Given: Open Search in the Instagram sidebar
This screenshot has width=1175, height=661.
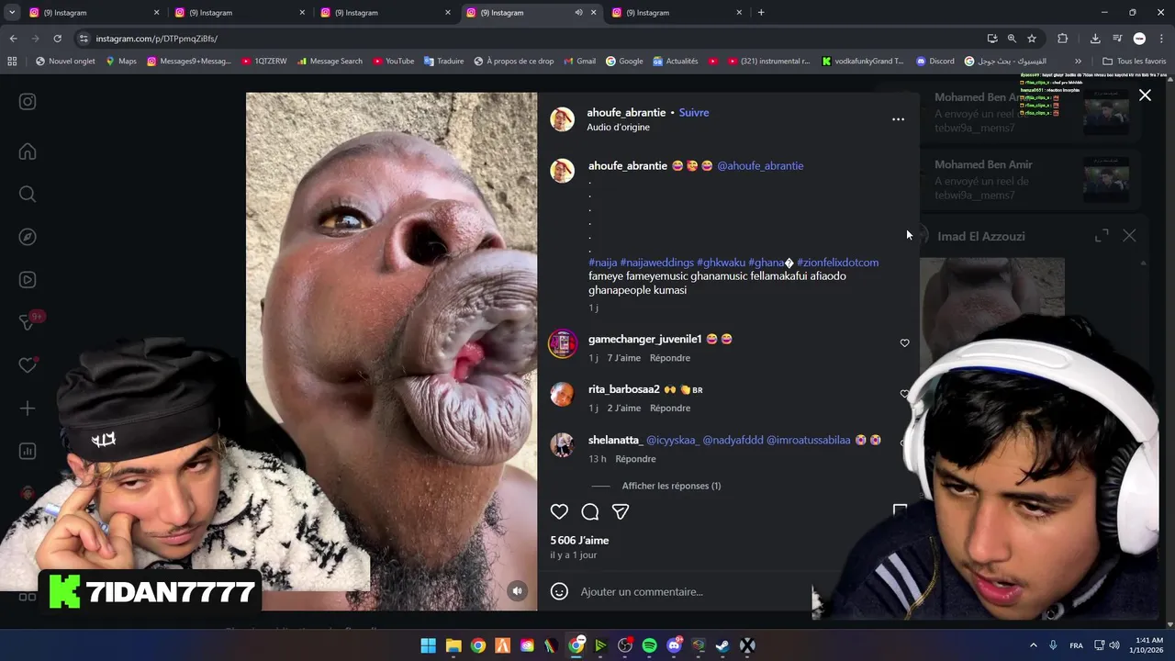Looking at the screenshot, I should click(x=28, y=194).
